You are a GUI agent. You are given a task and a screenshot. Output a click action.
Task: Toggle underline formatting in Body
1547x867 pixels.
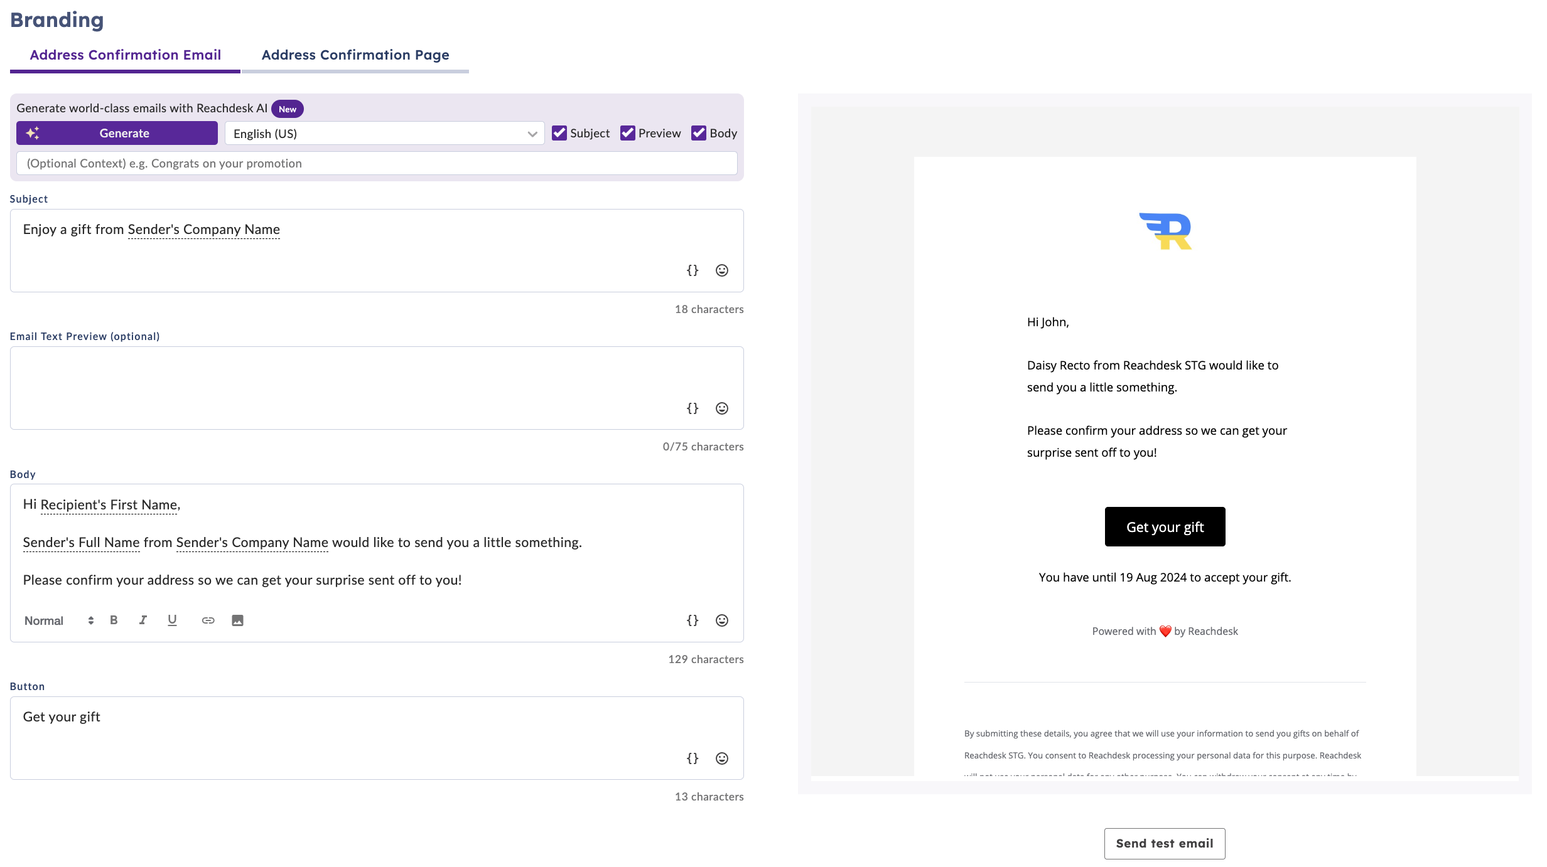coord(172,620)
